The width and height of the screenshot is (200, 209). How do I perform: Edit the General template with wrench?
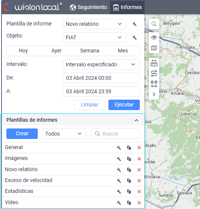[119, 148]
